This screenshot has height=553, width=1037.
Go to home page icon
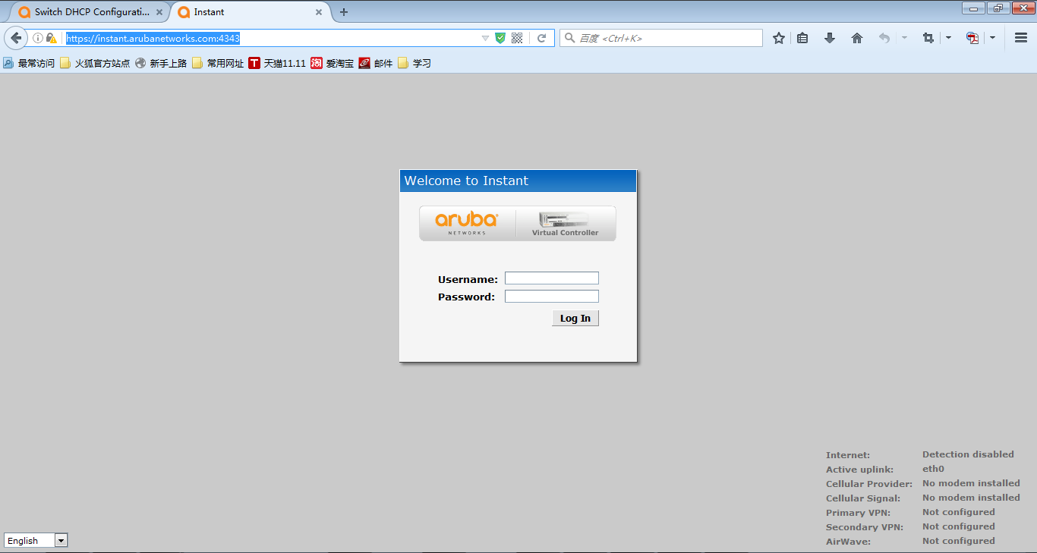coord(857,38)
